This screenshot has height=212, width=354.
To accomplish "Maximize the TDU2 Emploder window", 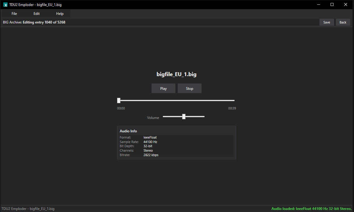I will [x=332, y=4].
